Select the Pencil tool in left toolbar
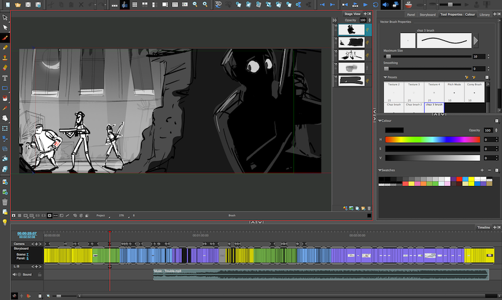 click(5, 48)
